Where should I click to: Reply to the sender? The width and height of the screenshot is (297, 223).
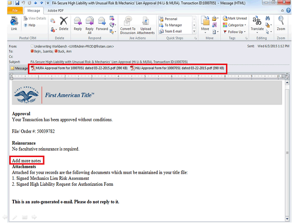tap(77, 24)
